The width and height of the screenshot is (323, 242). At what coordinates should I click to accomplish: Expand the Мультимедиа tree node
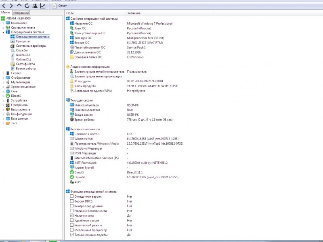click(x=3, y=82)
